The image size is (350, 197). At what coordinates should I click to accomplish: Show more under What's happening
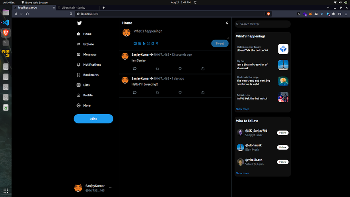click(242, 109)
